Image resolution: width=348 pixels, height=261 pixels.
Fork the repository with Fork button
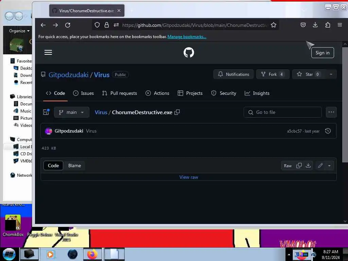(x=273, y=74)
